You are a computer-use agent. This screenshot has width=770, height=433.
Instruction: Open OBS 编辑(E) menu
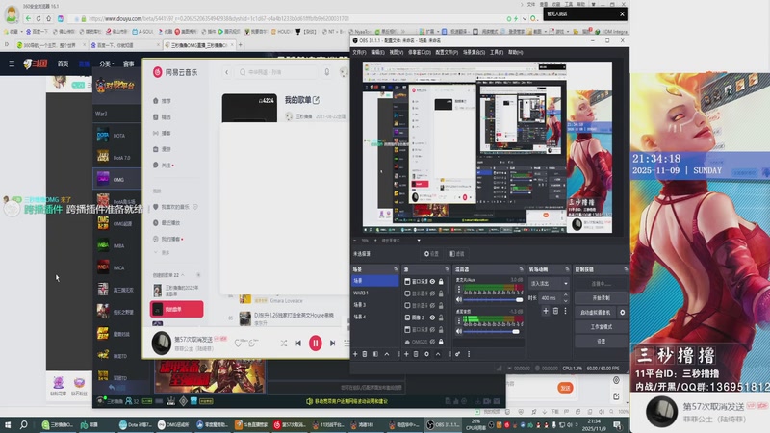point(377,52)
